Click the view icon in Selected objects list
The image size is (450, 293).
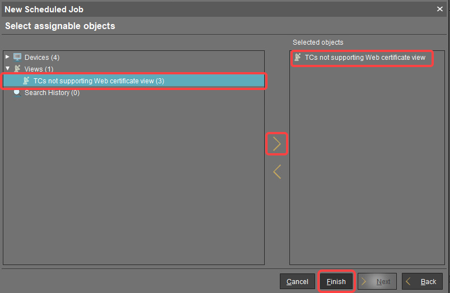[x=298, y=58]
